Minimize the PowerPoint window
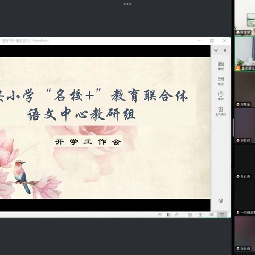Screen dimensions: 255x255 199,41
